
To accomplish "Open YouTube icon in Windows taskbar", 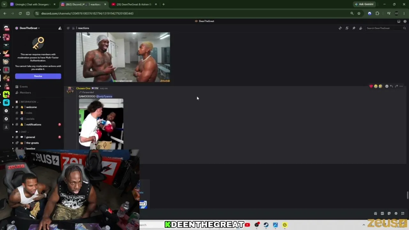I will click(247, 225).
